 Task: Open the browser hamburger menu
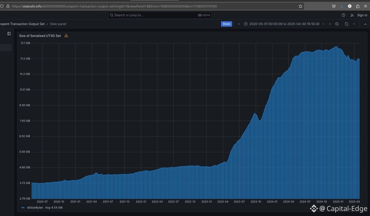click(x=366, y=6)
